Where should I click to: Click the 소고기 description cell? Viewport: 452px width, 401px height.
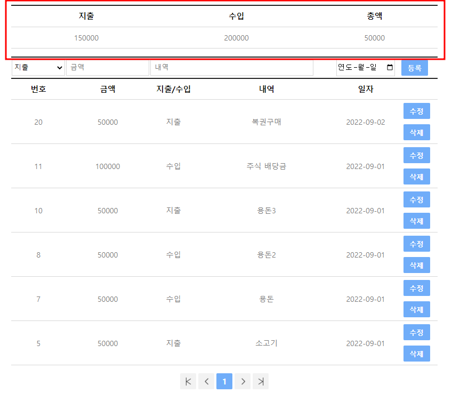267,343
